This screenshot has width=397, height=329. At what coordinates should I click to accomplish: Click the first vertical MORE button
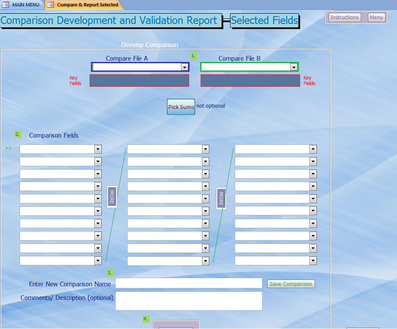click(x=112, y=197)
